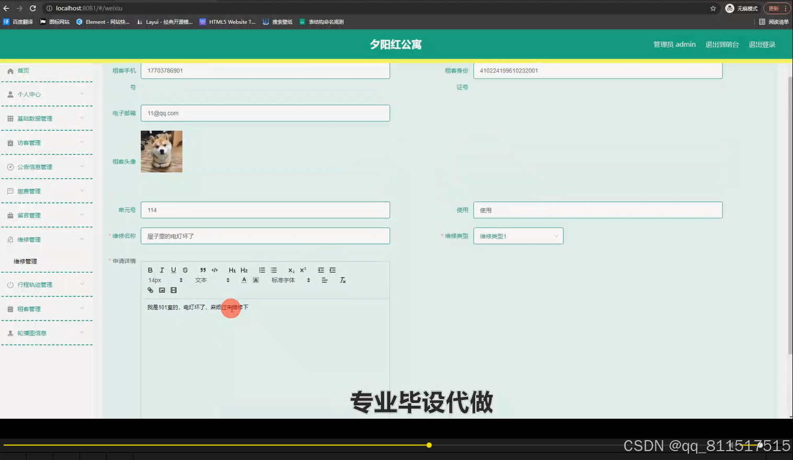The image size is (793, 460).
Task: Open the text color picker
Action: pyautogui.click(x=244, y=280)
